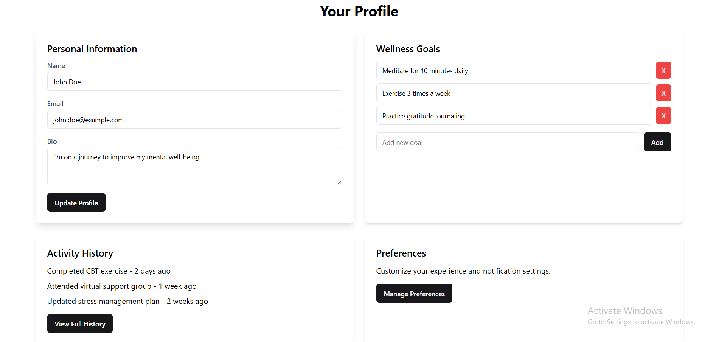Remove the 'Practice gratitude journaling' goal

pos(663,116)
